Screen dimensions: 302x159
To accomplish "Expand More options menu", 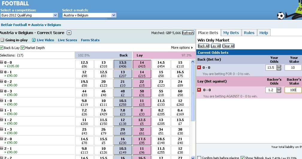I will coord(182,48).
